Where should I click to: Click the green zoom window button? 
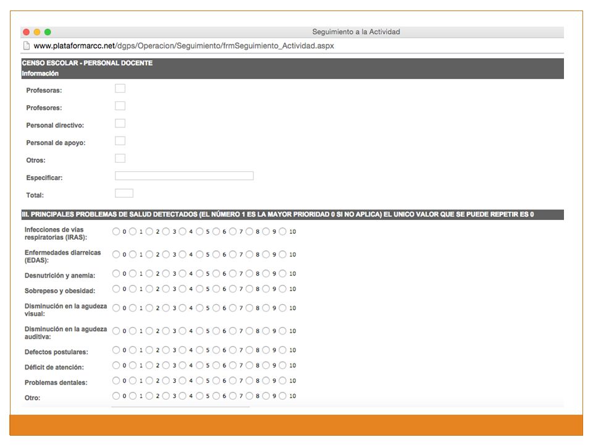click(x=48, y=32)
